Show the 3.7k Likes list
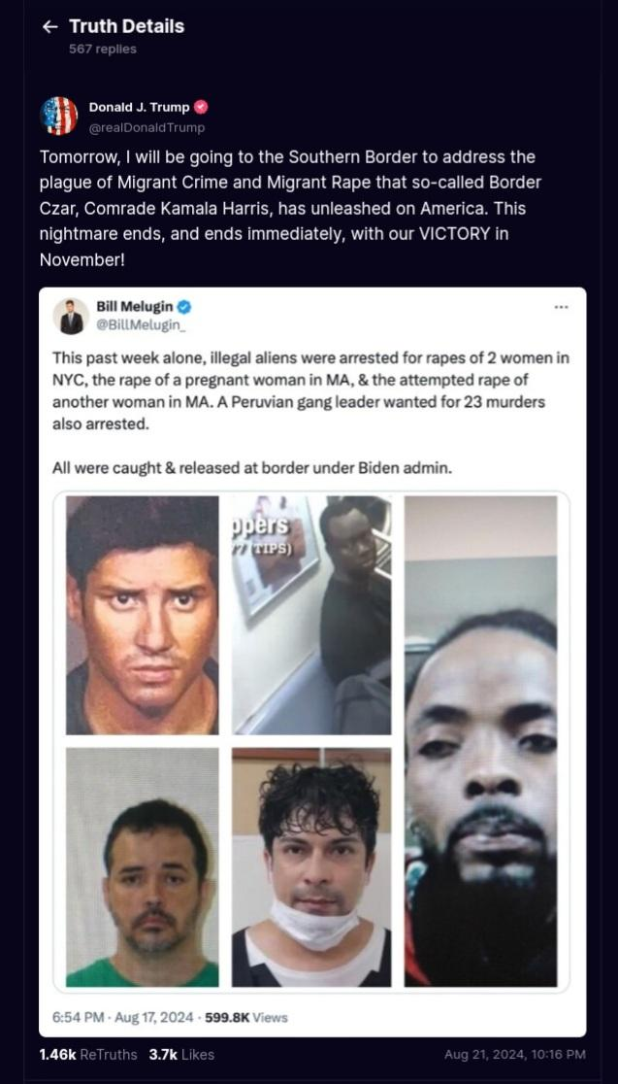Image resolution: width=618 pixels, height=1084 pixels. point(181,1054)
